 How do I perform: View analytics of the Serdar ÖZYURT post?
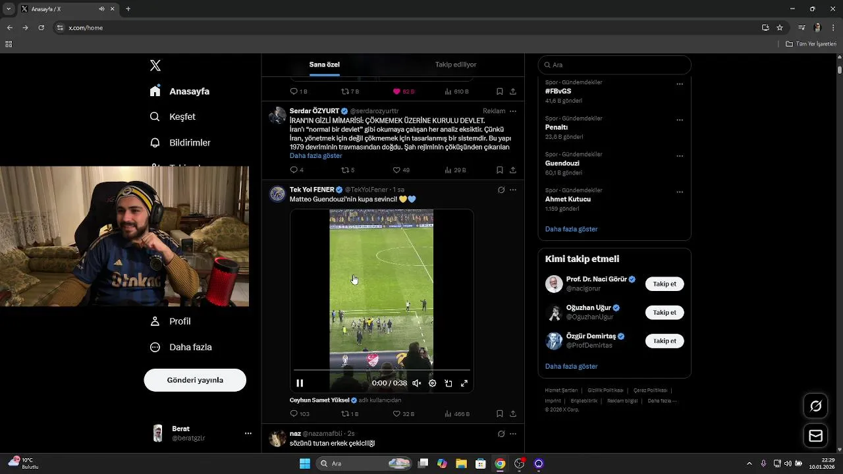tap(456, 170)
